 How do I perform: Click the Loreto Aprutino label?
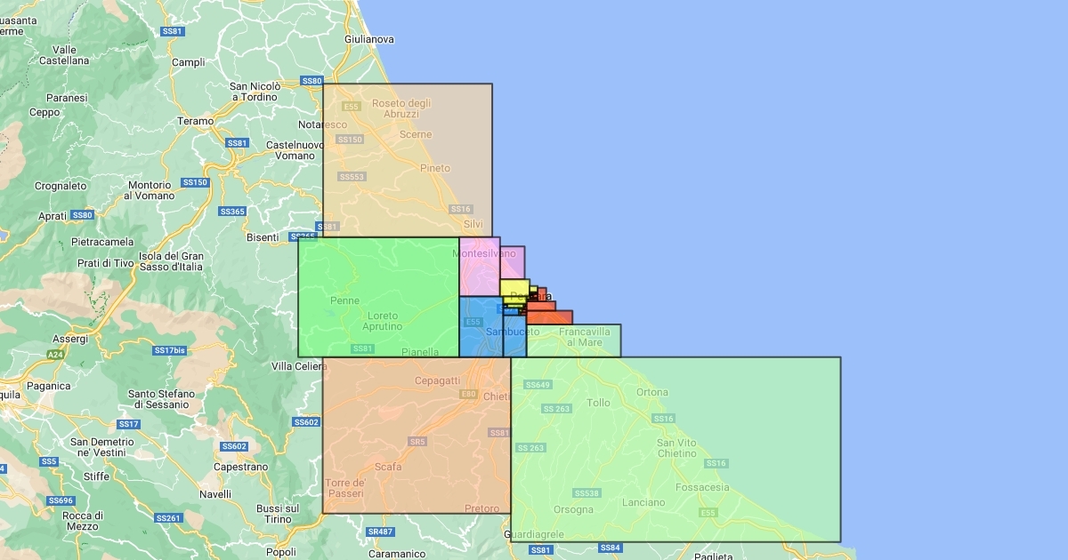coord(384,321)
